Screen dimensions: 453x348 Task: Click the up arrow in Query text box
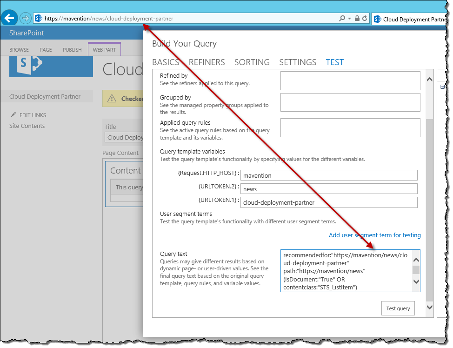click(416, 260)
